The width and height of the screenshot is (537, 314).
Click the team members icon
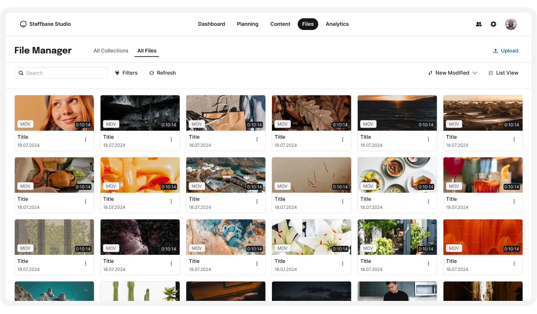[x=479, y=24]
